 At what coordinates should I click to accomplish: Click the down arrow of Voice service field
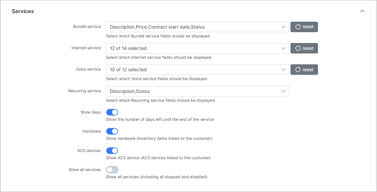(283, 70)
